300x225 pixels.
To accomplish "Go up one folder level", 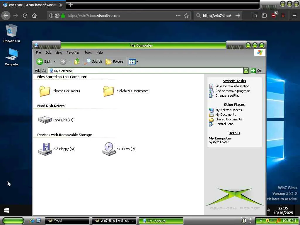I will (x=77, y=62).
